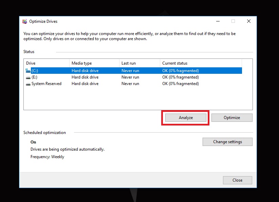Select the System Reserved drive name
The width and height of the screenshot is (279, 202).
coord(46,84)
